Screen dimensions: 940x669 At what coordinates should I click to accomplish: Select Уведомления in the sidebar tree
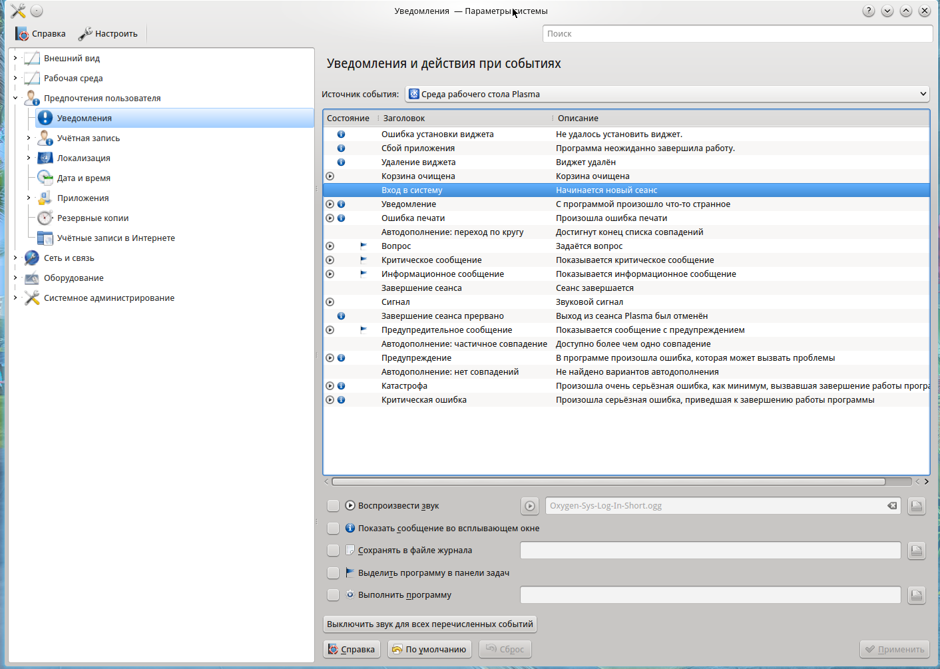(x=174, y=118)
